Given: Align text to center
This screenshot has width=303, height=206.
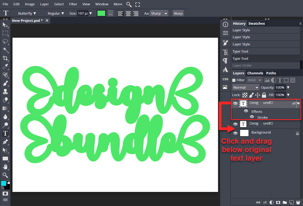Looking at the screenshot, I should (128, 13).
